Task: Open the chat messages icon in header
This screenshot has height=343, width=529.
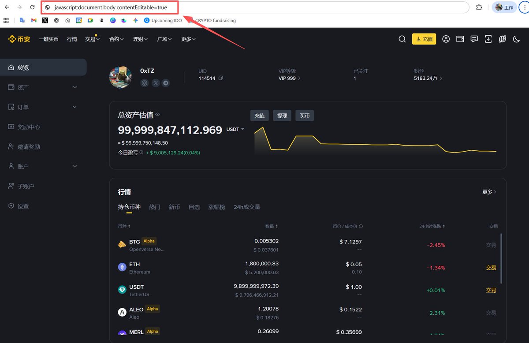Action: coord(474,39)
